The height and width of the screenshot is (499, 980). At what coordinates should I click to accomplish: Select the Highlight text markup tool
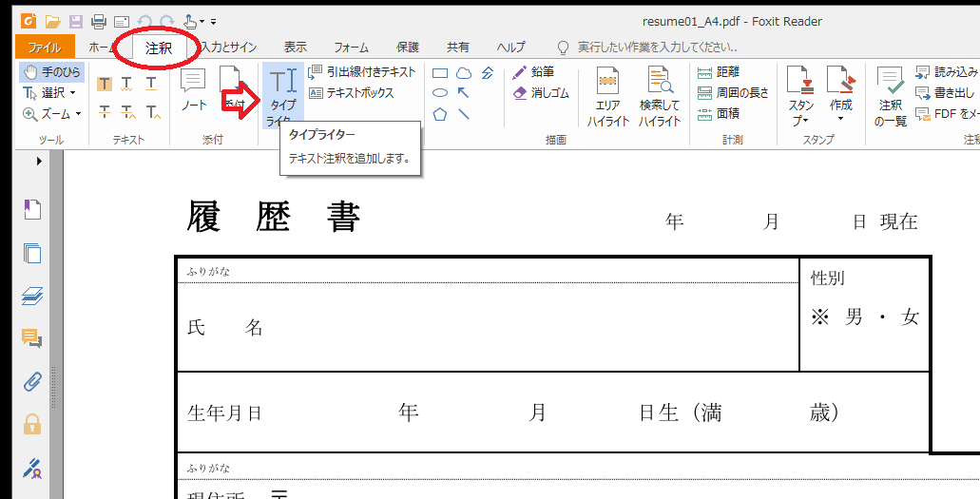coord(105,84)
